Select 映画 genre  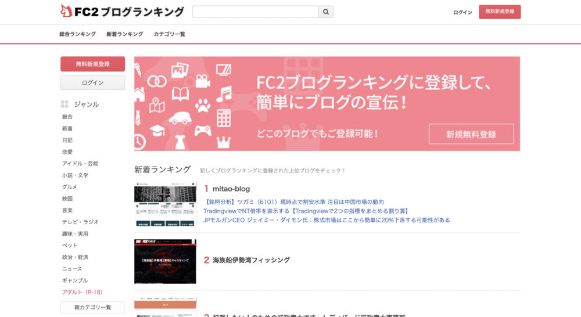click(67, 199)
